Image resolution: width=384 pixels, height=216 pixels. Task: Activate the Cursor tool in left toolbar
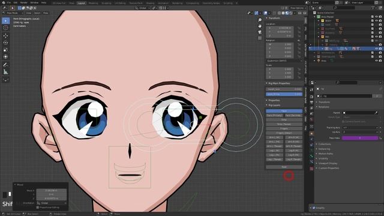pyautogui.click(x=5, y=28)
